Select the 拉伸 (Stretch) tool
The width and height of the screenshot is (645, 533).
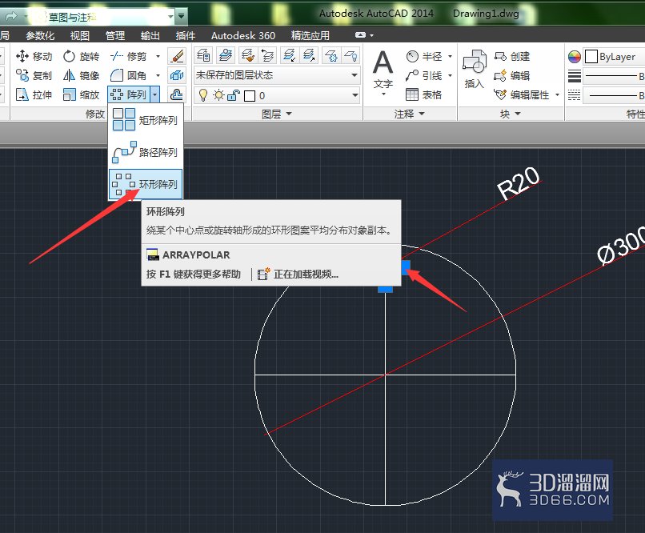pos(34,94)
